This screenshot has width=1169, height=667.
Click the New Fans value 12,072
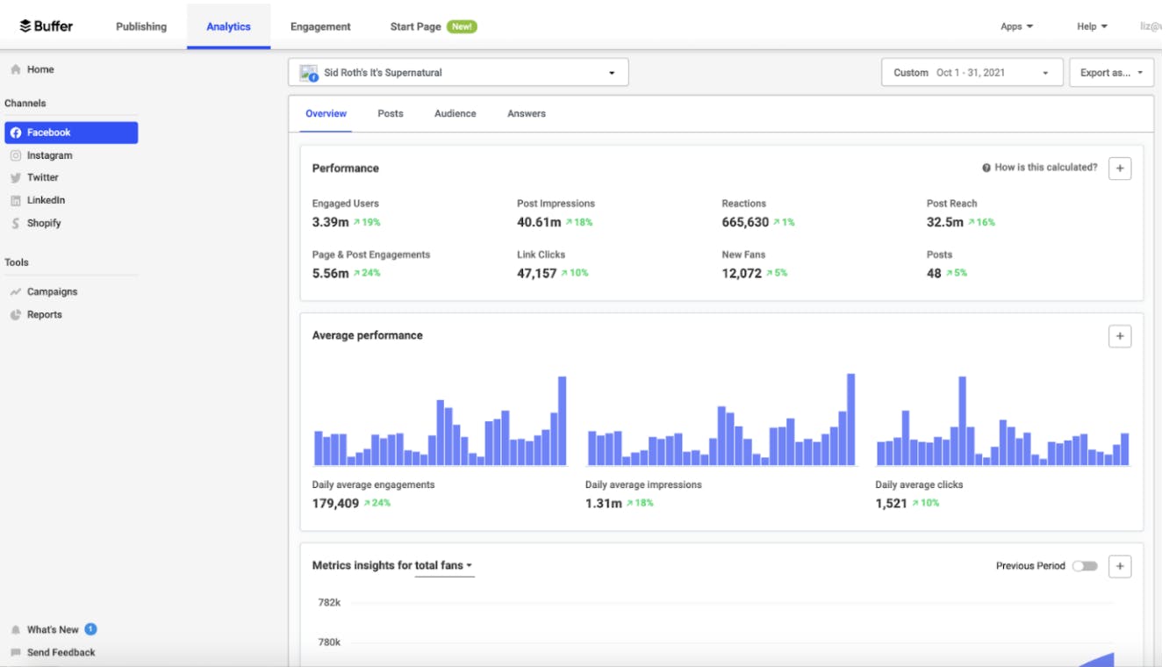742,273
